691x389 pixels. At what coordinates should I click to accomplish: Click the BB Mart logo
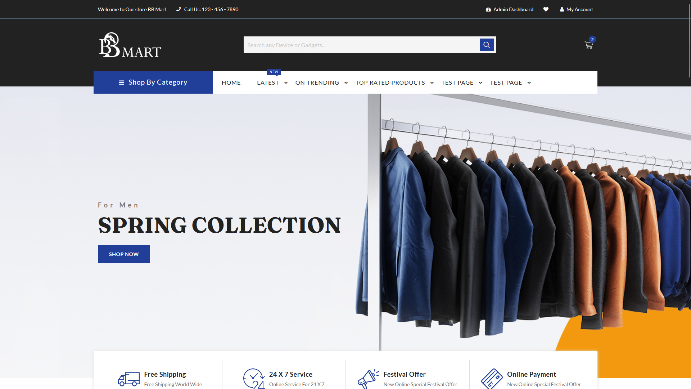click(130, 45)
